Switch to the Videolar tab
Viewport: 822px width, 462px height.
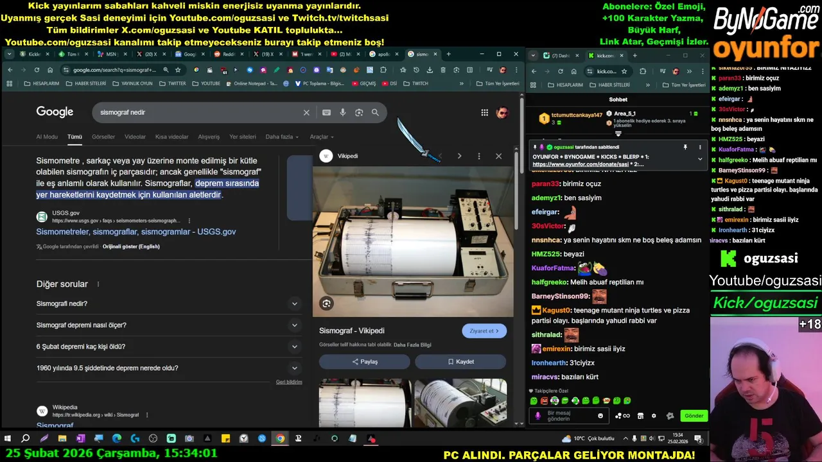click(x=135, y=137)
